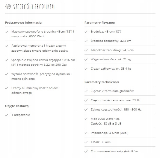Viewport: 160px width, 158px height.
Task: Click the Zakres częstotliwości 150 - 500 Hz row
Action: 120,110
